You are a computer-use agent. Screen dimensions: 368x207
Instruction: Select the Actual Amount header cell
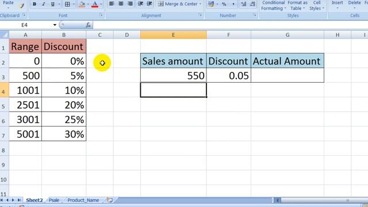[x=287, y=61]
